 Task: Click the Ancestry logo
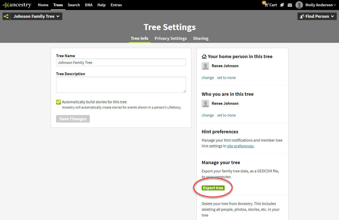17,5
